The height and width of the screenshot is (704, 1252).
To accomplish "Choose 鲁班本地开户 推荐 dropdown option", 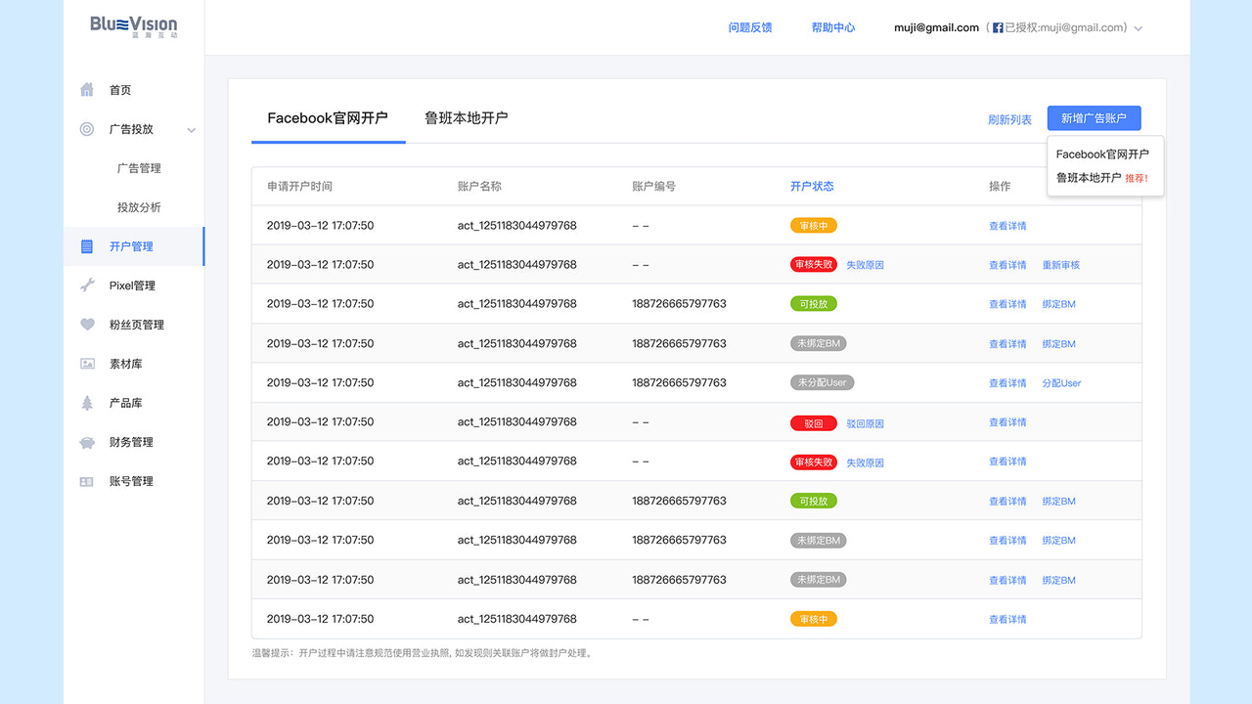I will coord(1102,178).
